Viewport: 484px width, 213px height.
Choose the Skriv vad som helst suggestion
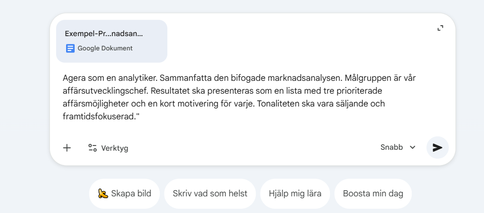tap(210, 194)
